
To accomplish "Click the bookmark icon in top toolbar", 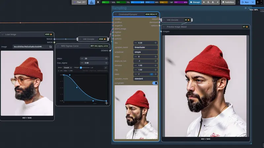I will click(98, 2).
